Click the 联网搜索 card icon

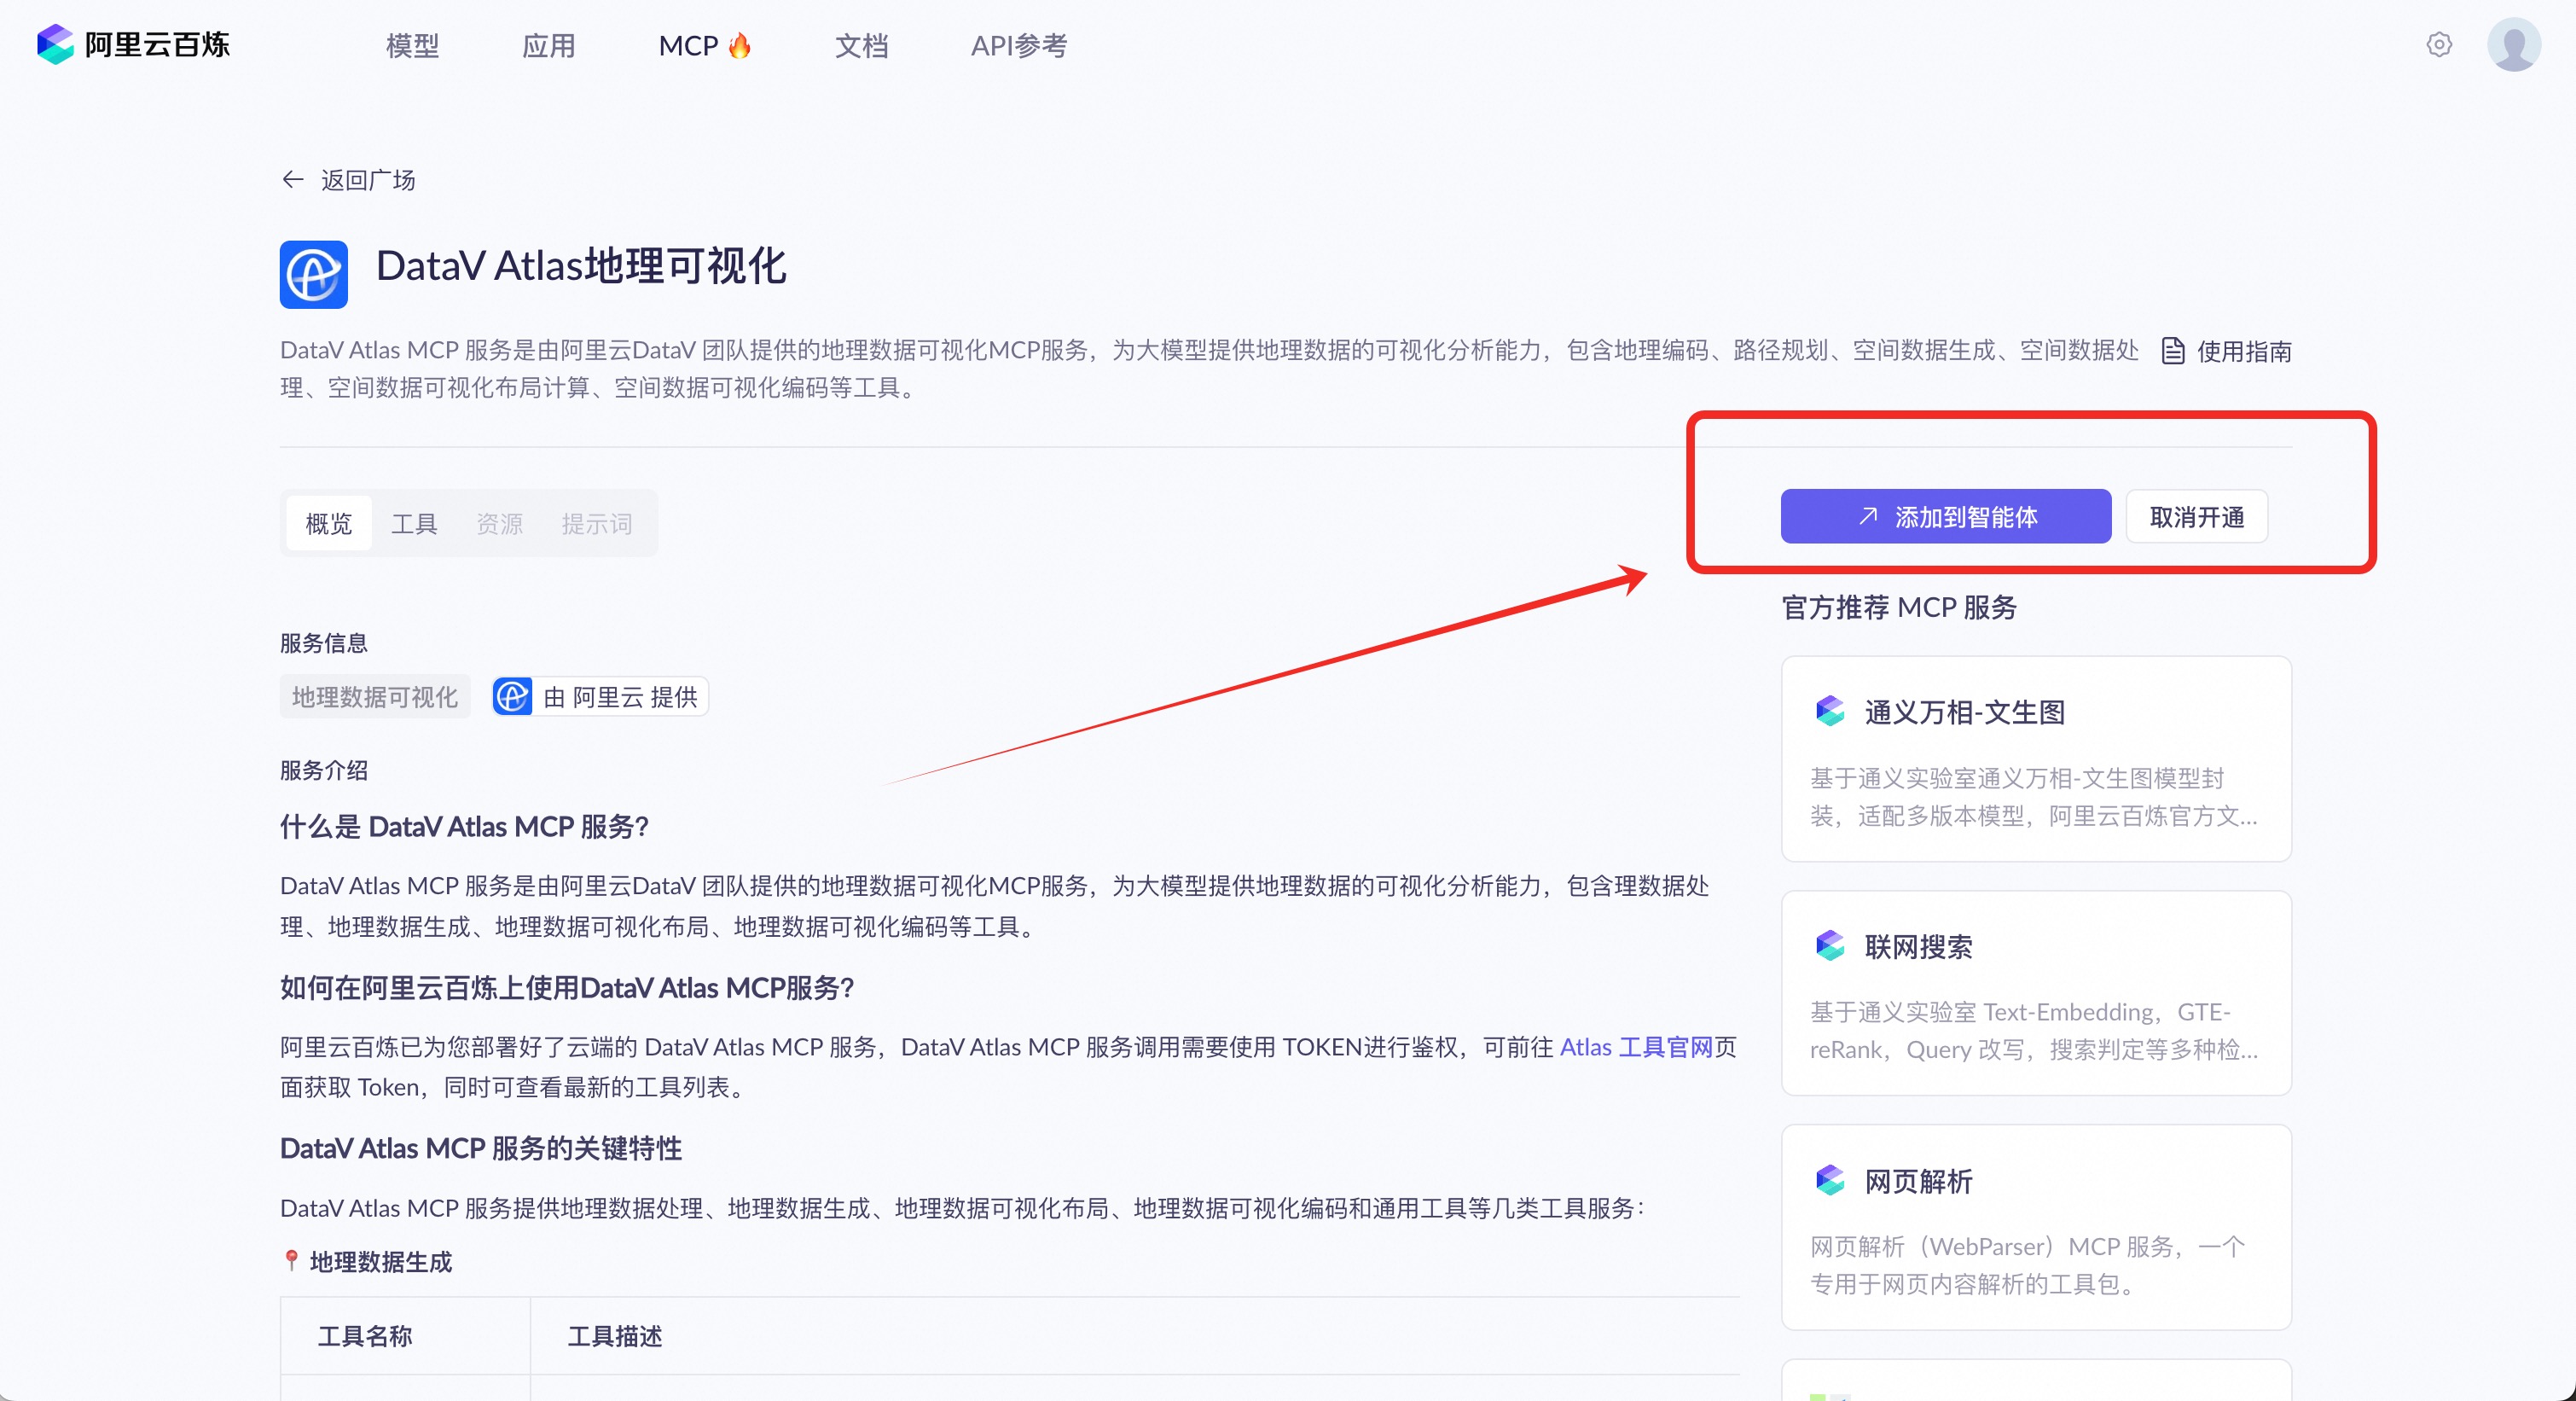point(1830,945)
